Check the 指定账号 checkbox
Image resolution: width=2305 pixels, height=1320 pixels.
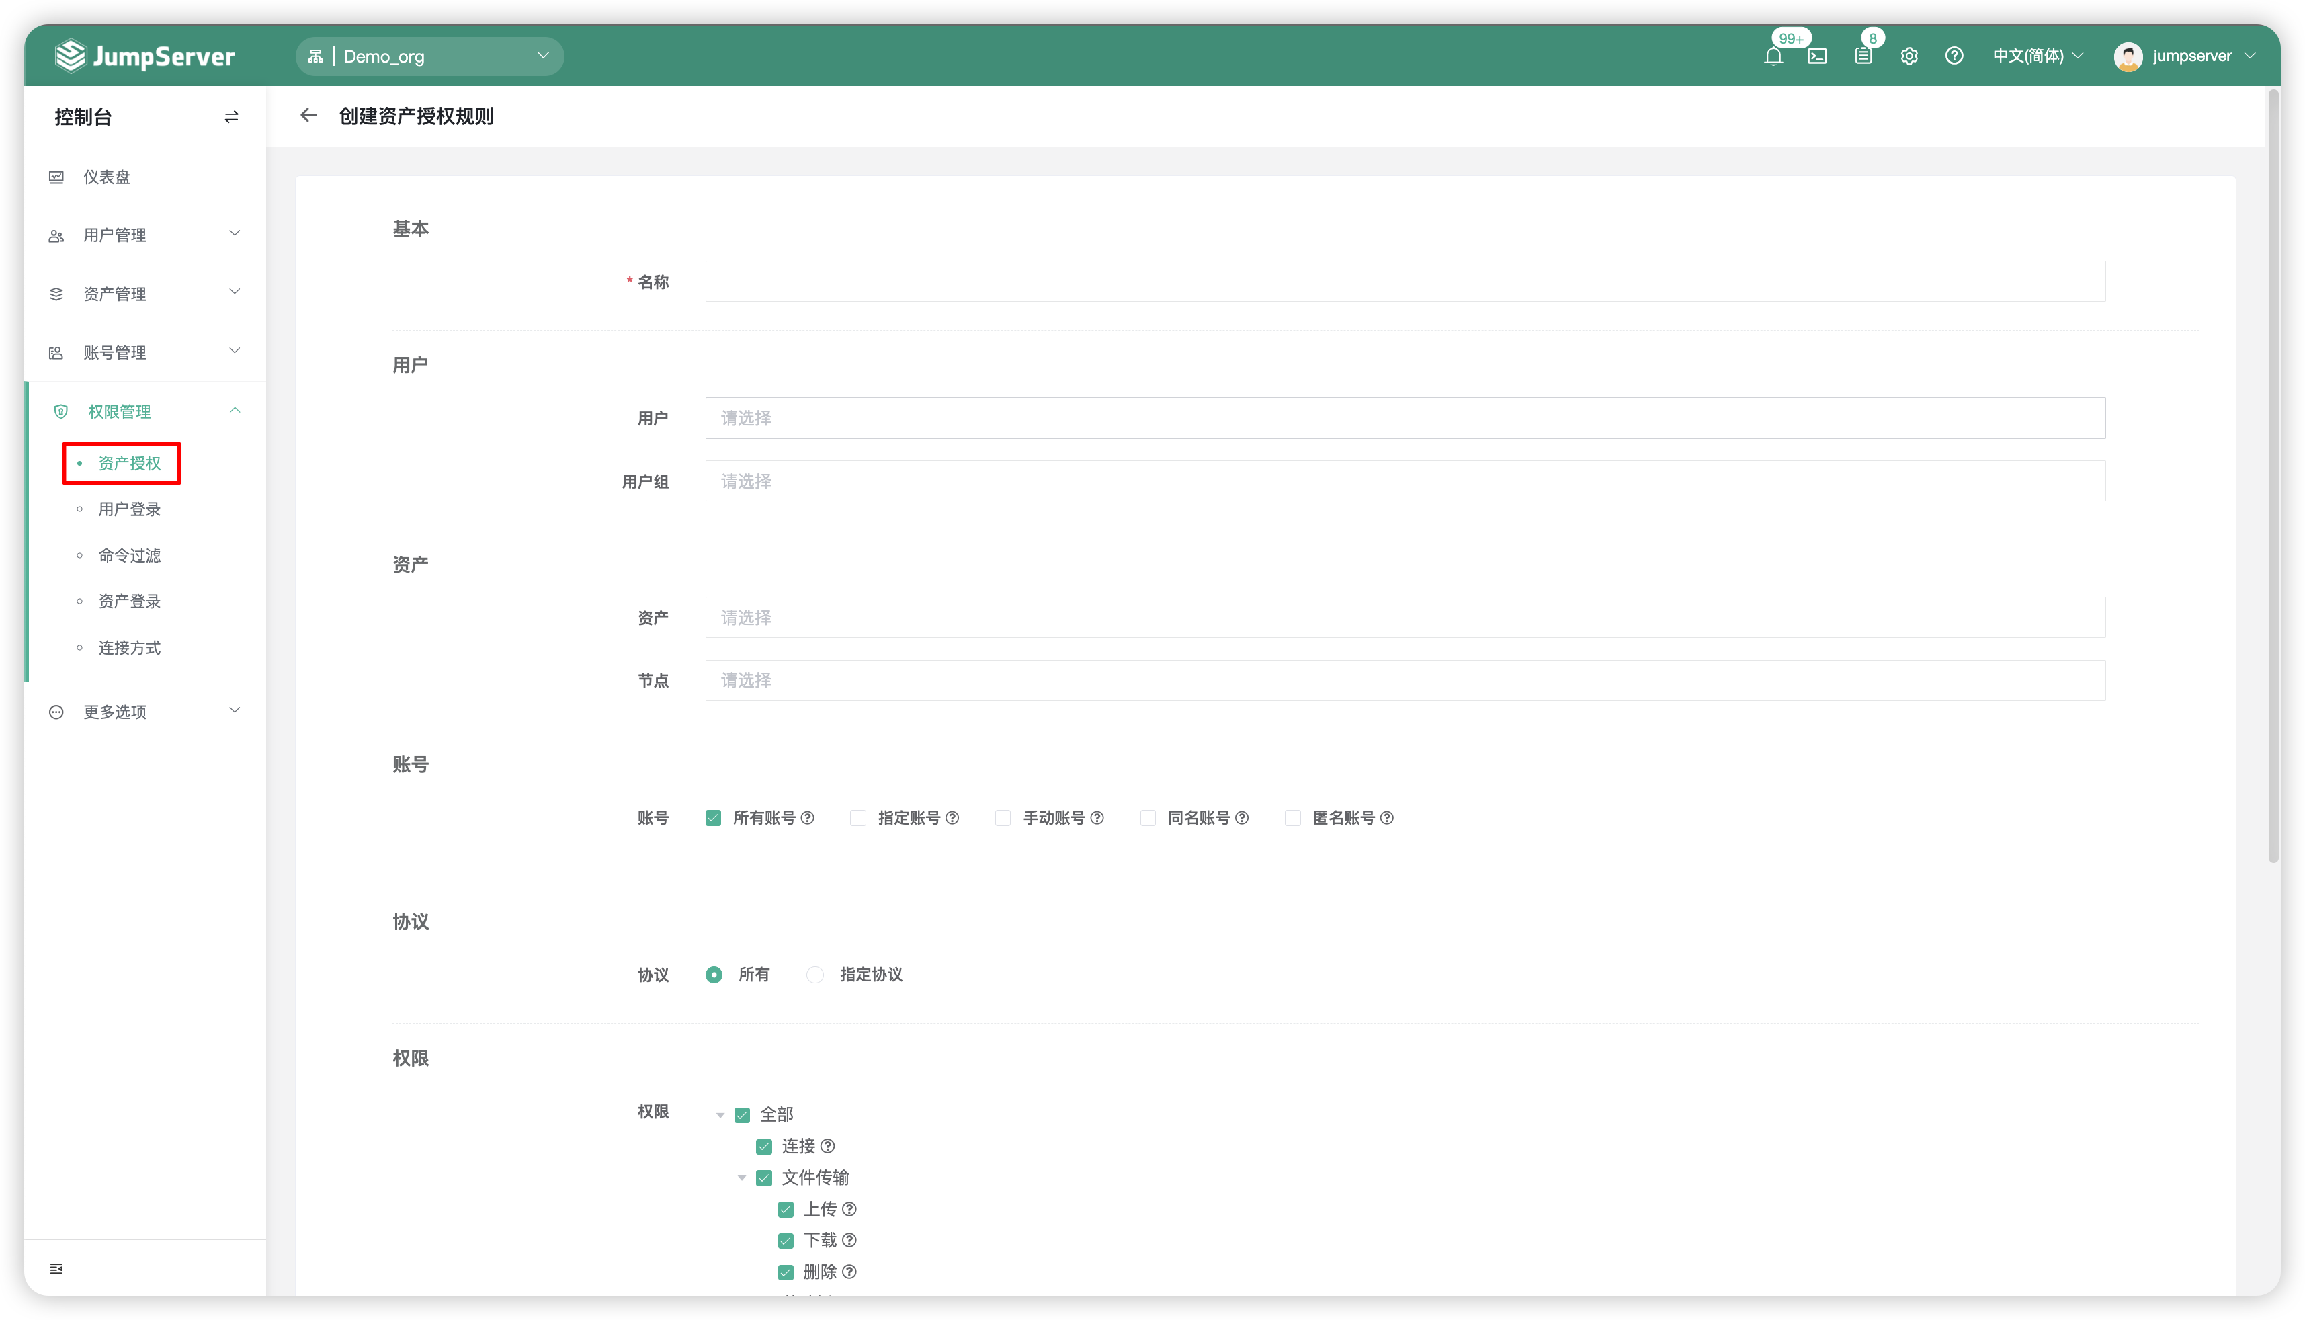click(857, 818)
